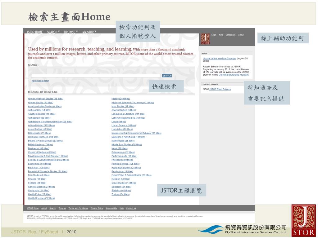Browse Philosophy (69 titles)
Image resolution: width=318 pixels, height=238 pixels.
click(x=122, y=160)
